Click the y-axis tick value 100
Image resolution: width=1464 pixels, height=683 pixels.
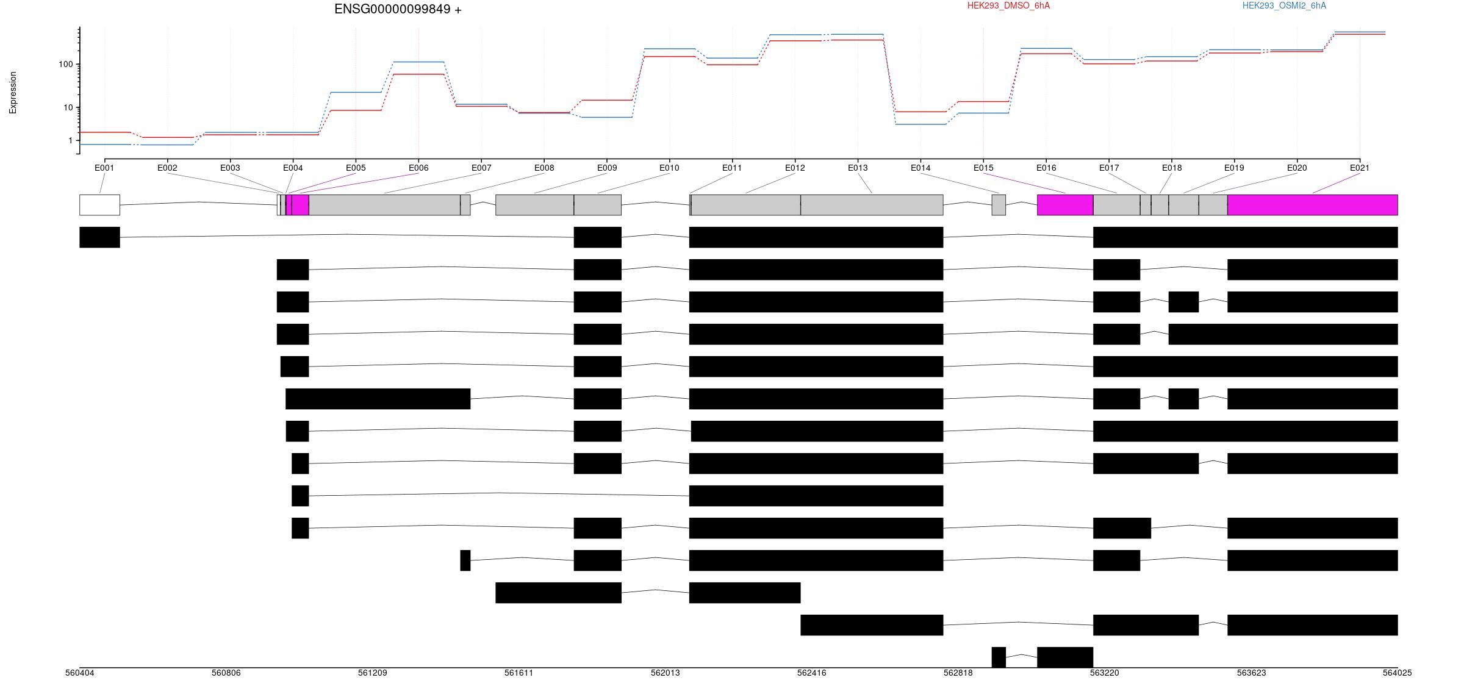coord(66,64)
